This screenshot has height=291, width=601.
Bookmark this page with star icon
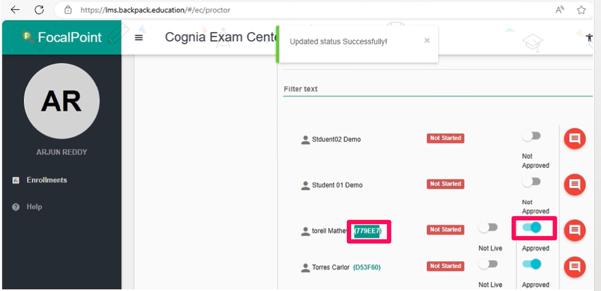pyautogui.click(x=581, y=10)
